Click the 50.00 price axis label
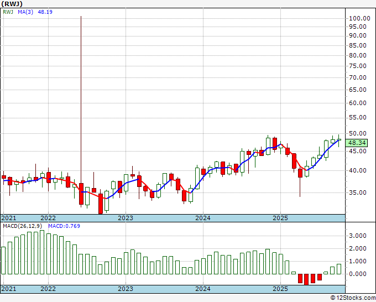Viewport: 376px width, 302px height. coord(358,133)
